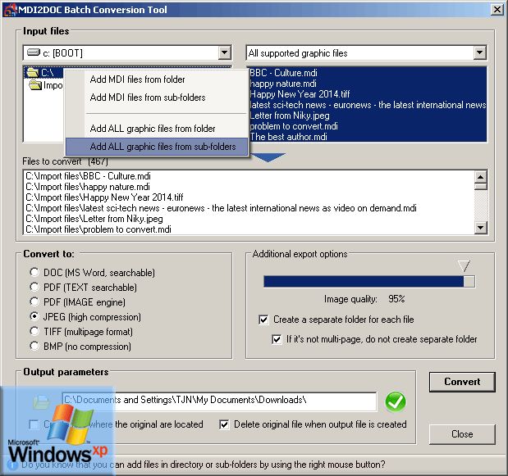The image size is (508, 476).
Task: Choose Add ALL graphic files from folder
Action: pyautogui.click(x=157, y=129)
